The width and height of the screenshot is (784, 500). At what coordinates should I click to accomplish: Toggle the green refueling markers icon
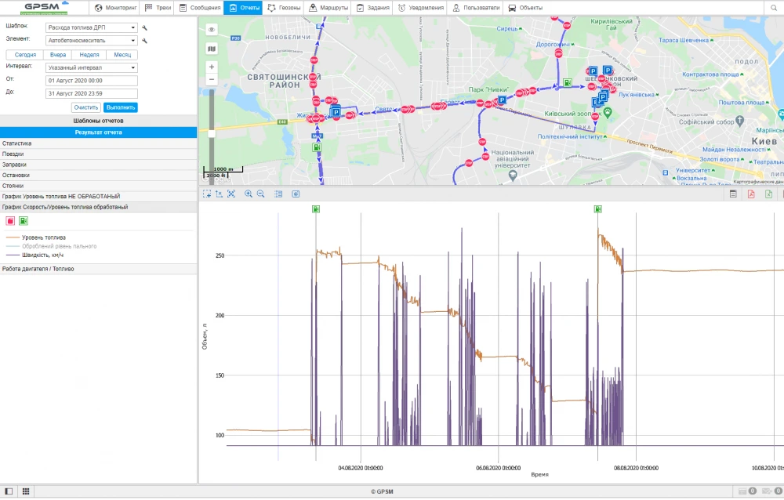[24, 221]
